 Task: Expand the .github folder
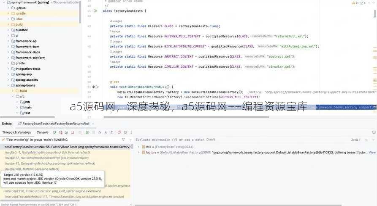tap(8, 8)
